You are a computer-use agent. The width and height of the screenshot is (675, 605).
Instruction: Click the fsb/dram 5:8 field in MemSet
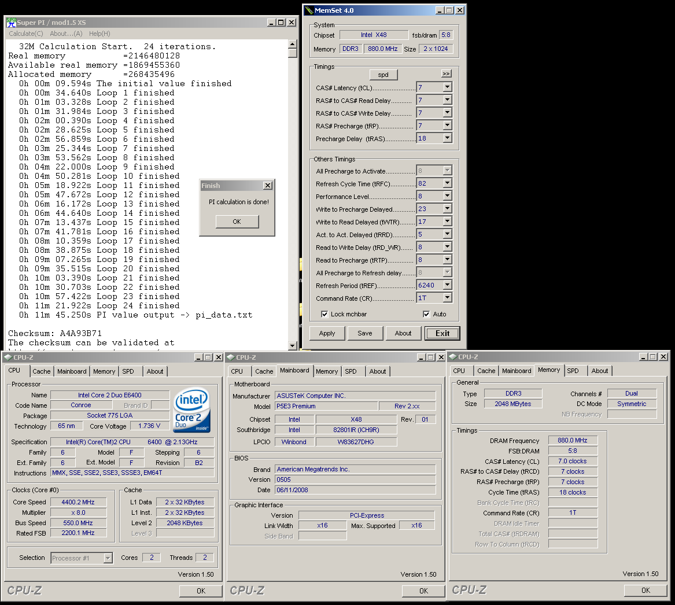pyautogui.click(x=446, y=35)
